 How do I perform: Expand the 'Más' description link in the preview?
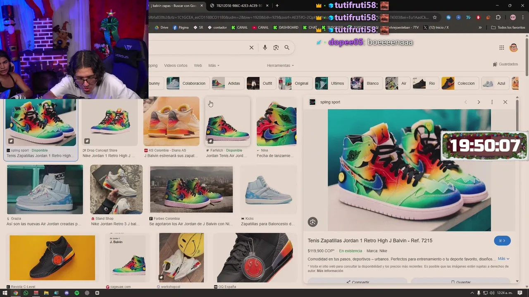(x=503, y=259)
